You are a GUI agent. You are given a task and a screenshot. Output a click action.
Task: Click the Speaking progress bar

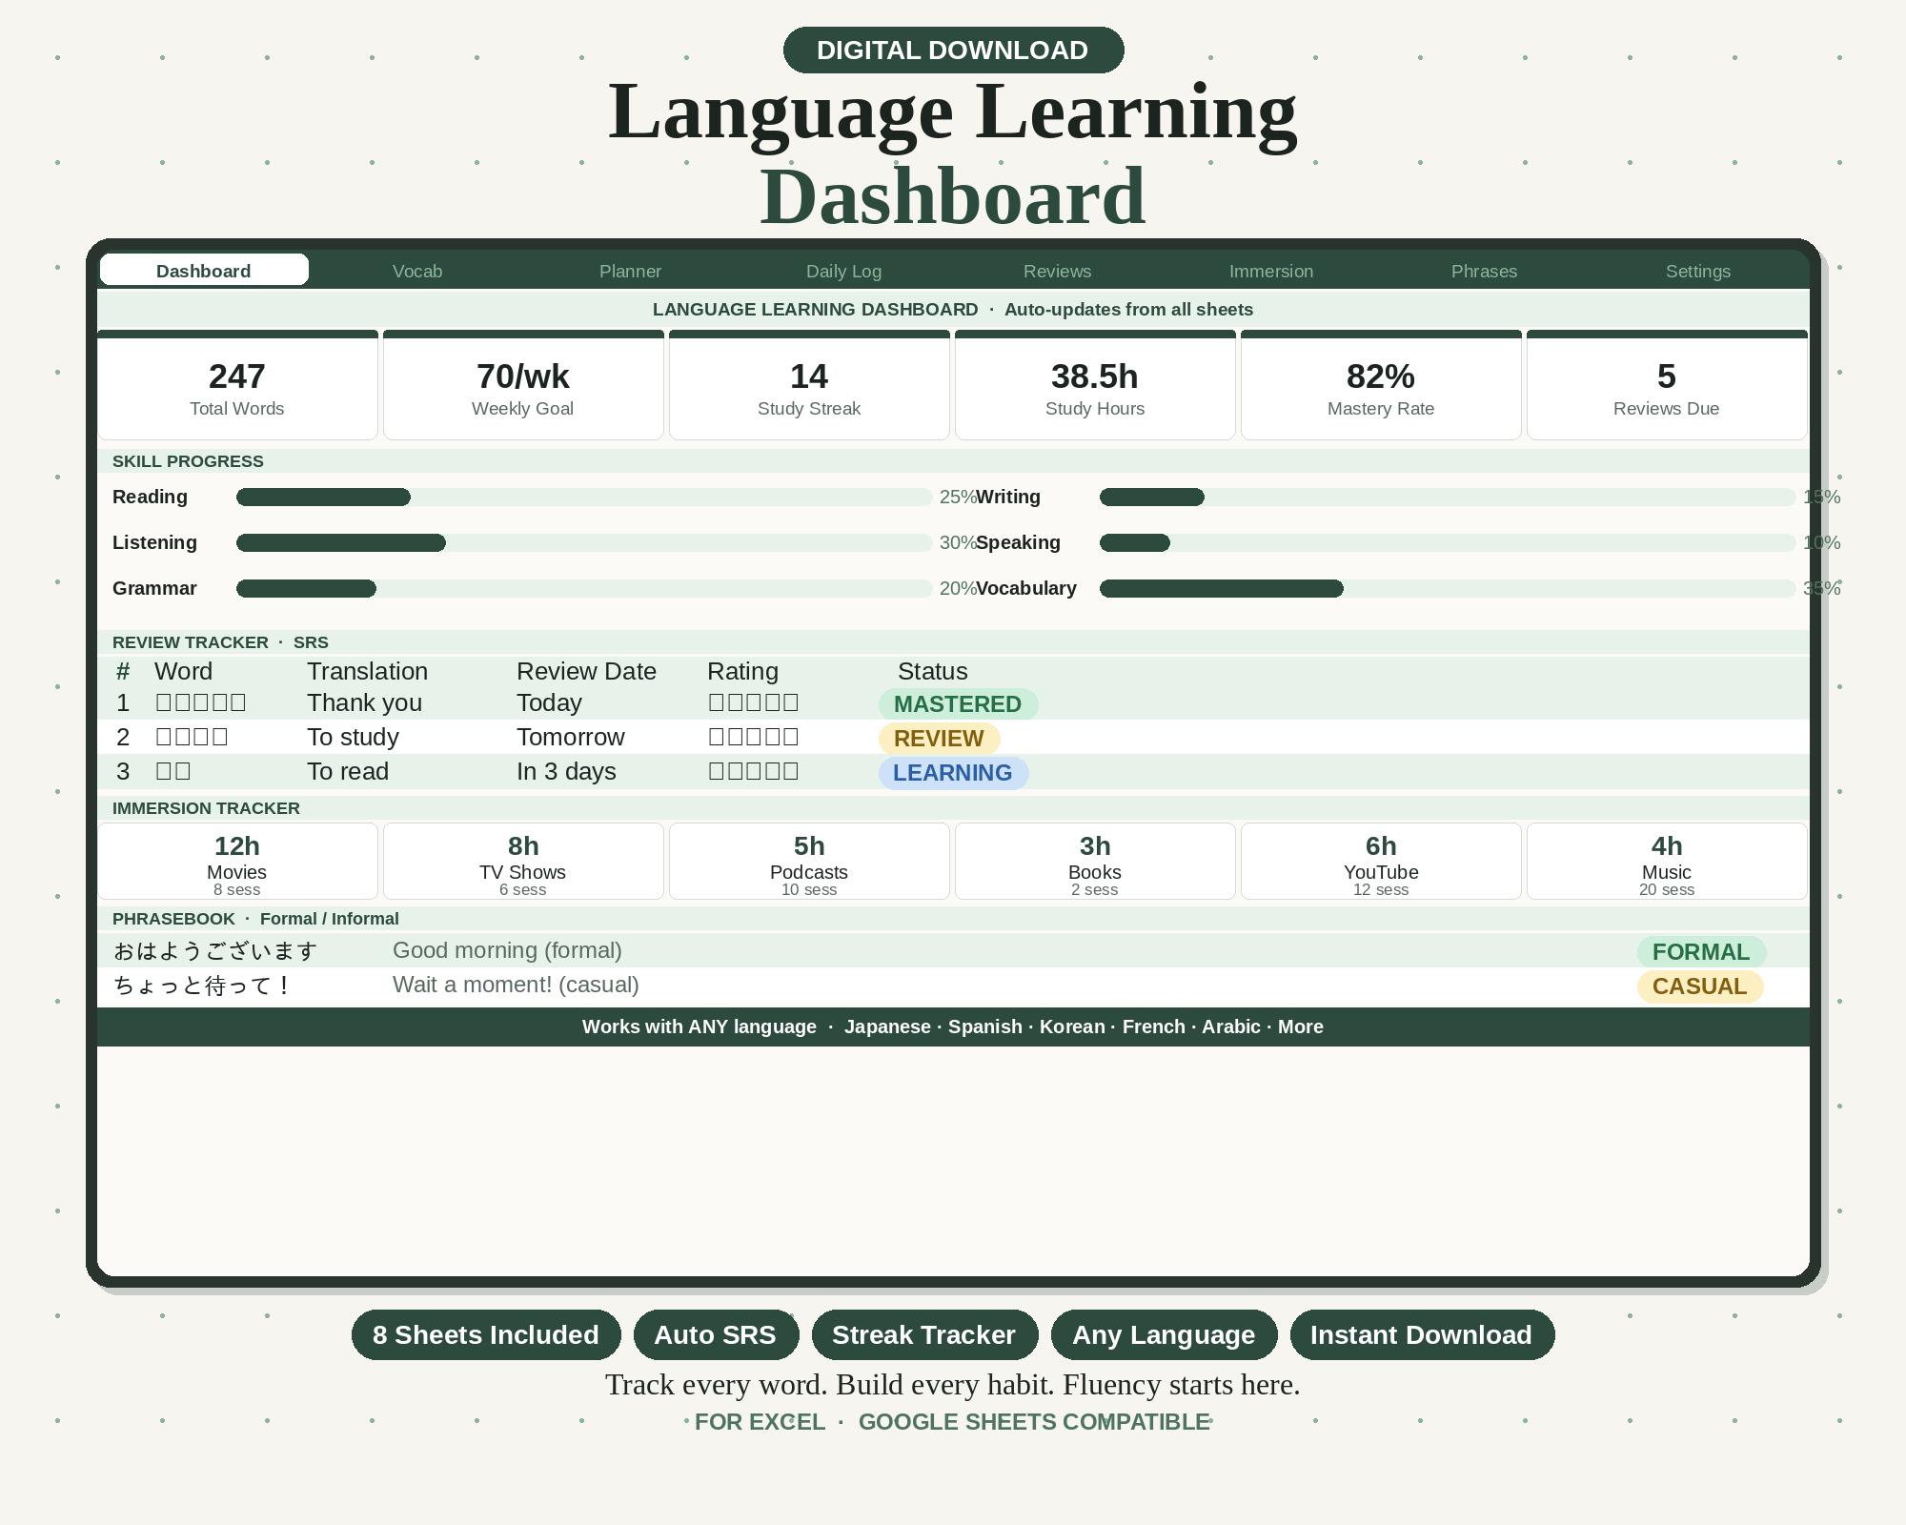point(1448,542)
